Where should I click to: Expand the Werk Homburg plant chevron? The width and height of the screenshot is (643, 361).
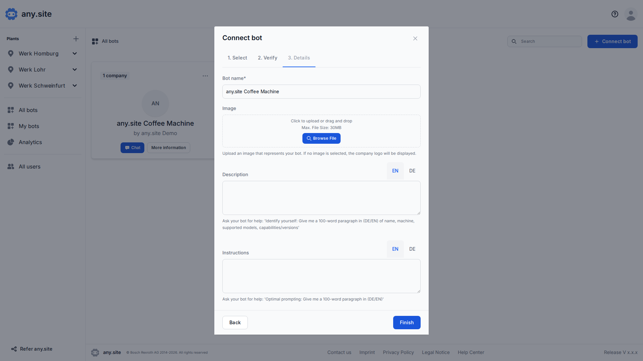click(75, 53)
